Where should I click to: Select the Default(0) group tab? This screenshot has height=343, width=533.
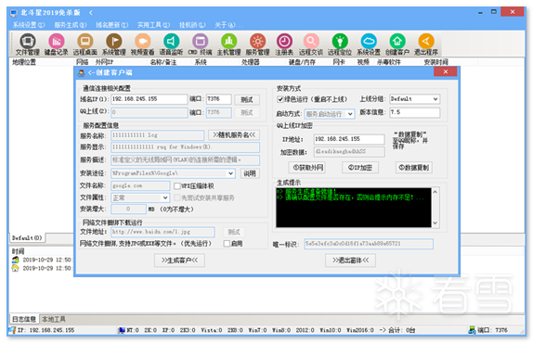[x=27, y=238]
